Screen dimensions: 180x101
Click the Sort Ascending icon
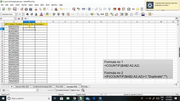[101, 9]
